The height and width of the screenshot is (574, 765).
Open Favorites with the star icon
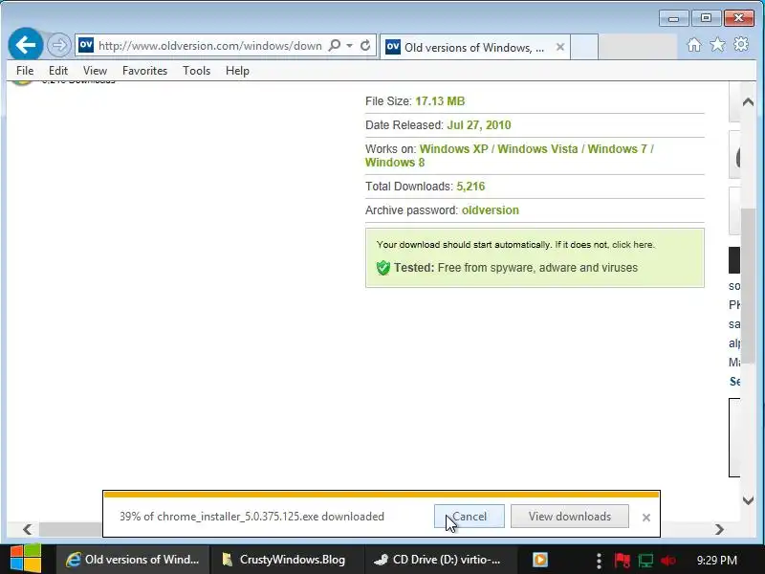point(718,45)
